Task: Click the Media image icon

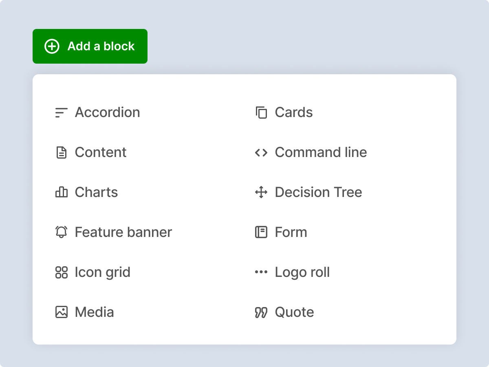Action: pos(61,312)
